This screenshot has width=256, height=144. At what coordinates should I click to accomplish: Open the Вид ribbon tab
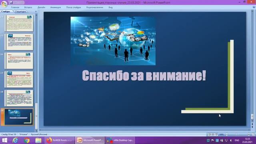(110, 7)
